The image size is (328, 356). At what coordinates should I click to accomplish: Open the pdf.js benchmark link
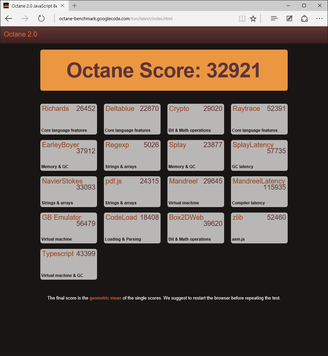113,181
